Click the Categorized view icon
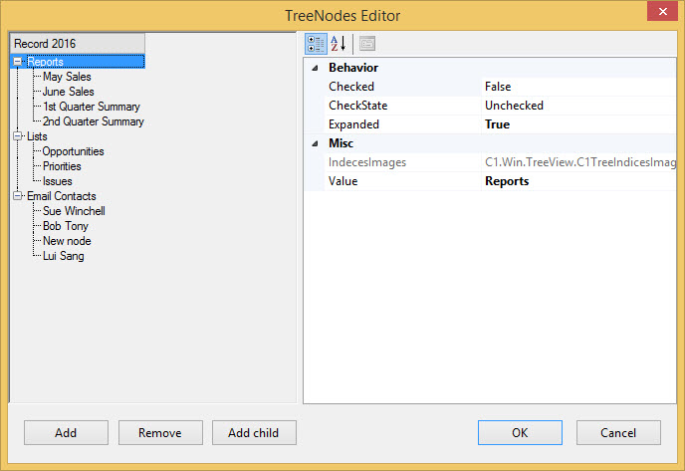Viewport: 685px width, 471px height. [x=315, y=44]
